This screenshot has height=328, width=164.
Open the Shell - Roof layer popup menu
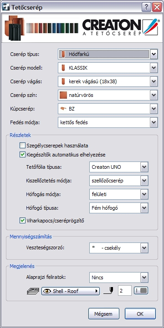(70, 291)
